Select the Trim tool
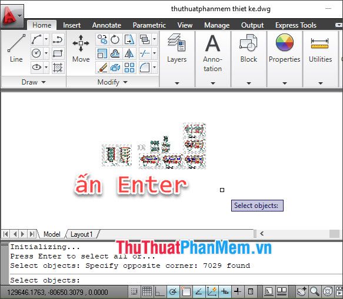 click(x=145, y=53)
